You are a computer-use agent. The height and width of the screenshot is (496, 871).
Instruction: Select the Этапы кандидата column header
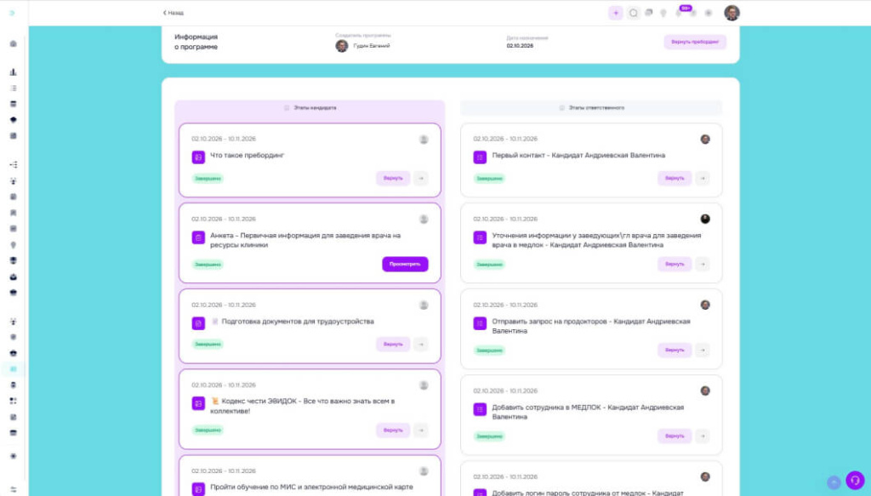pyautogui.click(x=310, y=108)
